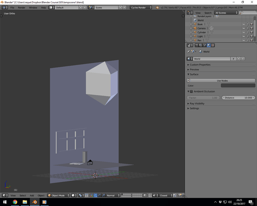Toggle the 3D manipulator widget icon
The width and height of the screenshot is (257, 206).
tap(91, 195)
